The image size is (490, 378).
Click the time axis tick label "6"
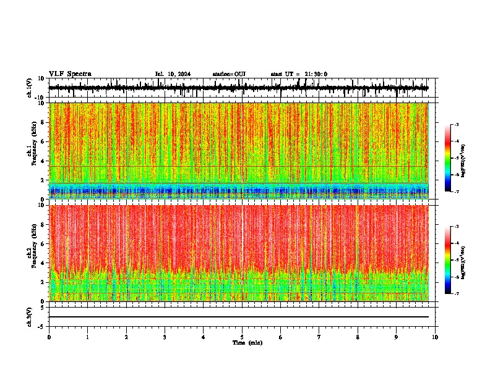(281, 337)
